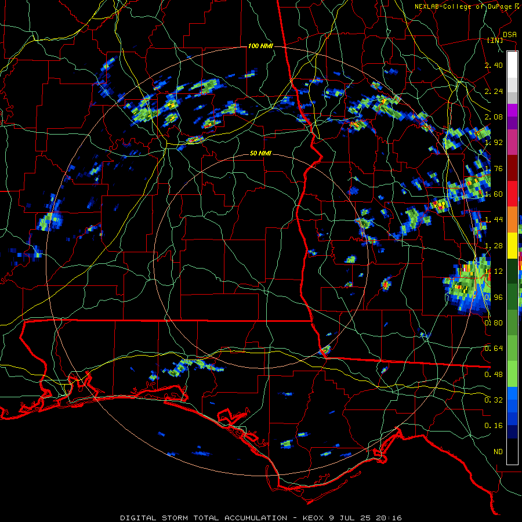Click the yellow swatch in the color scale
Viewport: 522px width, 522px height.
pyautogui.click(x=512, y=245)
